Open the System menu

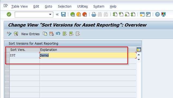pos(99,6)
